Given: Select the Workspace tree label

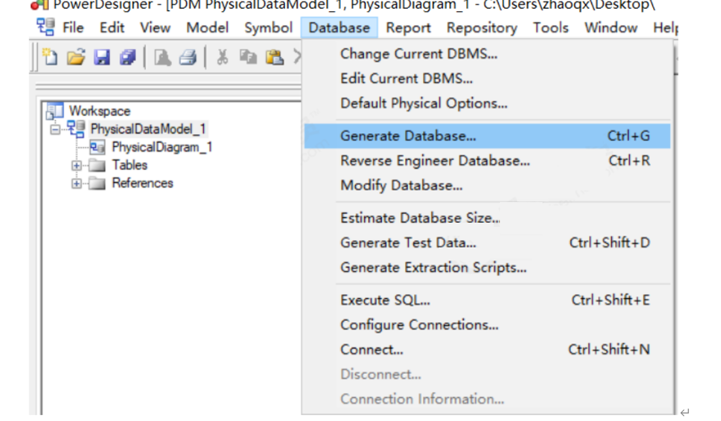Looking at the screenshot, I should pos(99,111).
